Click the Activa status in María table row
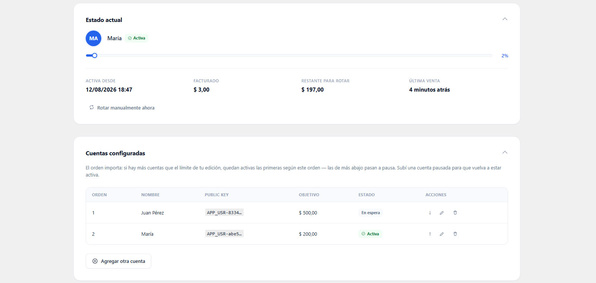The width and height of the screenshot is (596, 283). click(x=370, y=234)
